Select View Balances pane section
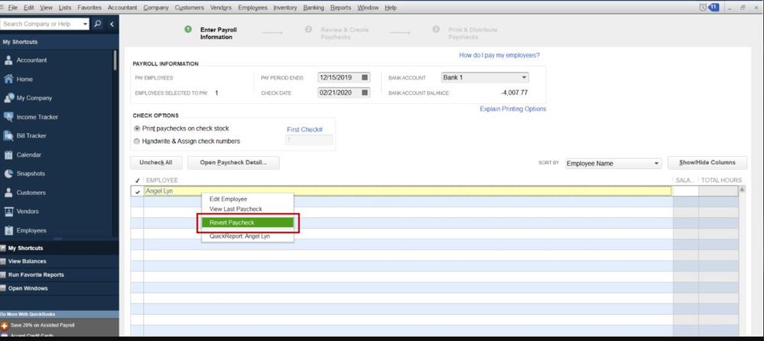The image size is (764, 341). pyautogui.click(x=59, y=261)
